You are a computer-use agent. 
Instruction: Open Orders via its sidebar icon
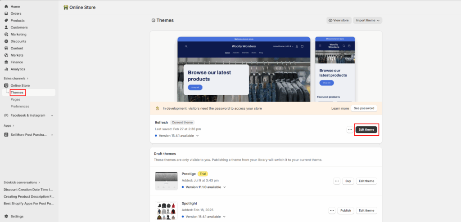pos(6,13)
